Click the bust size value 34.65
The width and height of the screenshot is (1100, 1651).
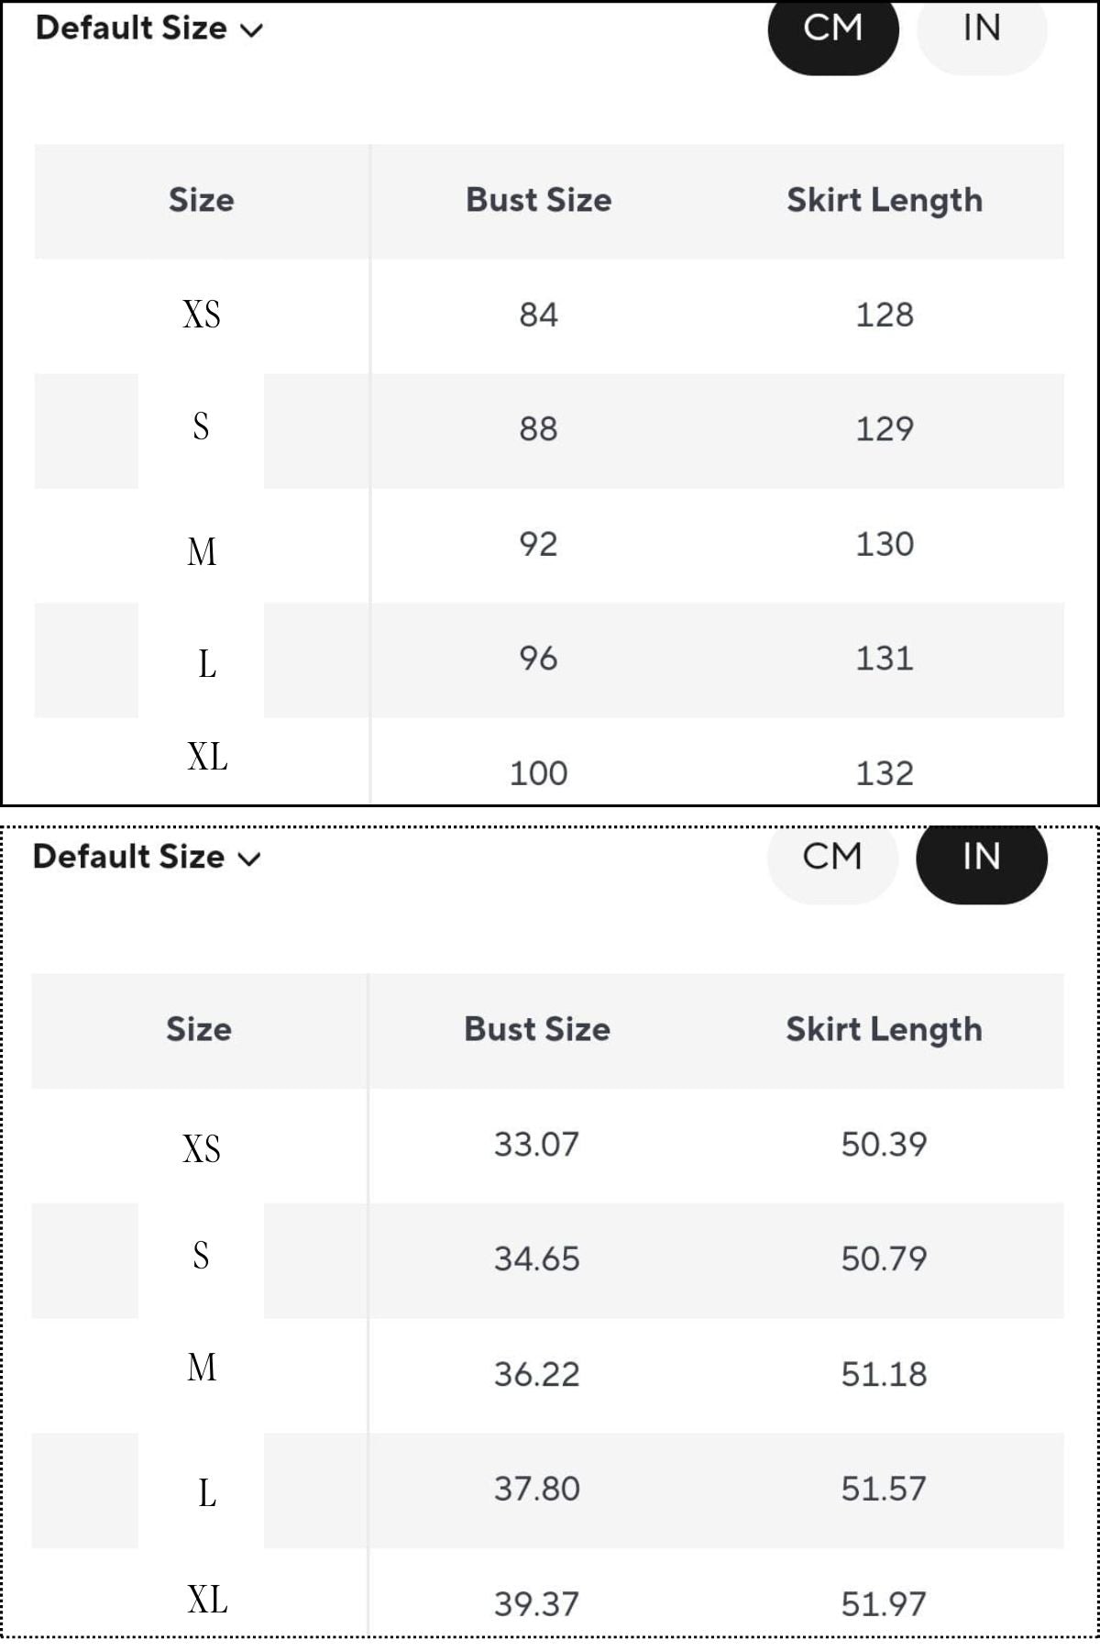click(x=536, y=1258)
